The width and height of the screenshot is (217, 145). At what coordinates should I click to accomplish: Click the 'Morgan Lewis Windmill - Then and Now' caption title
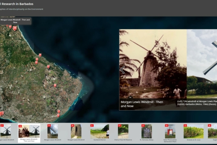142,104
